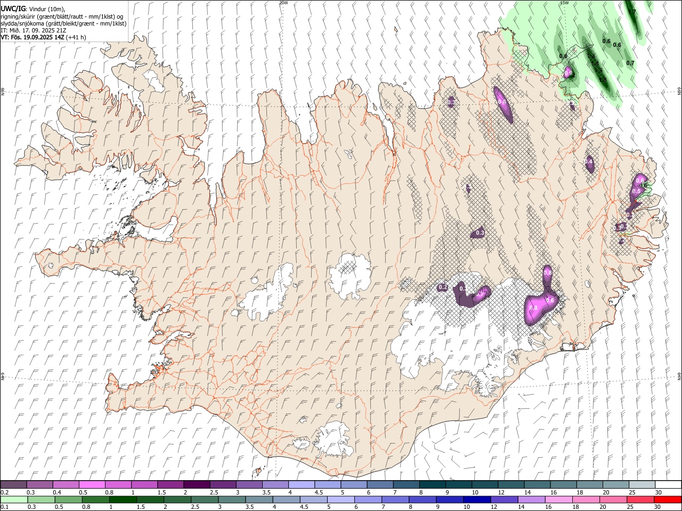Click the pale grey 25–30 top legend swatch
Screen dimensions: 682x511
[x=641, y=484]
